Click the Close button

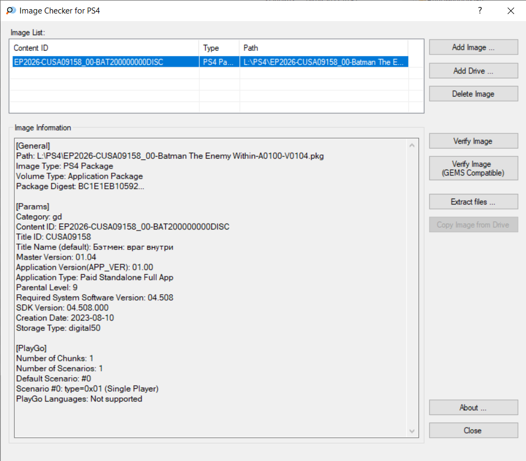point(473,430)
